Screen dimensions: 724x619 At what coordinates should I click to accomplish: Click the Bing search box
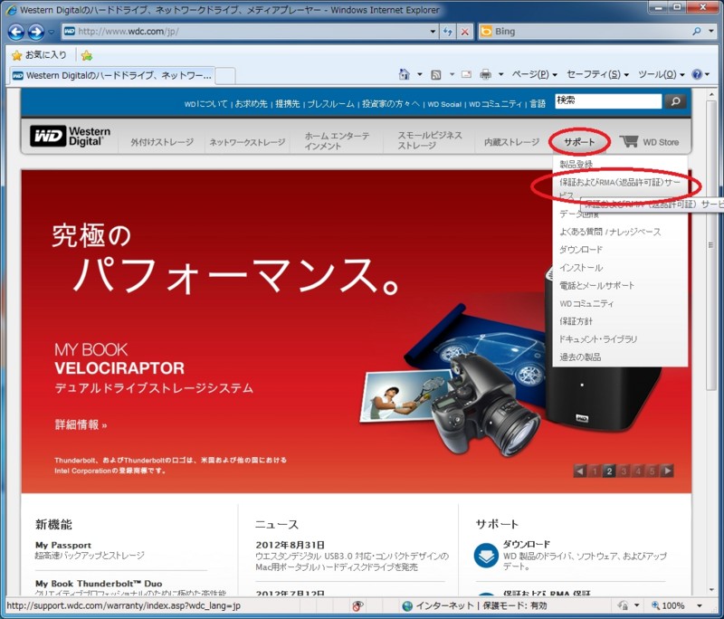[x=584, y=32]
